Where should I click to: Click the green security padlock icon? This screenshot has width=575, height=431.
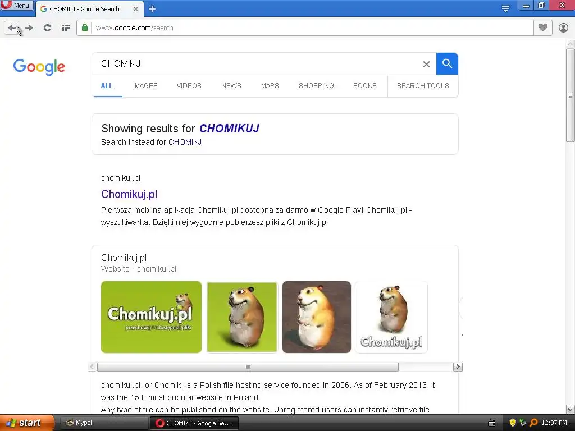click(x=85, y=28)
